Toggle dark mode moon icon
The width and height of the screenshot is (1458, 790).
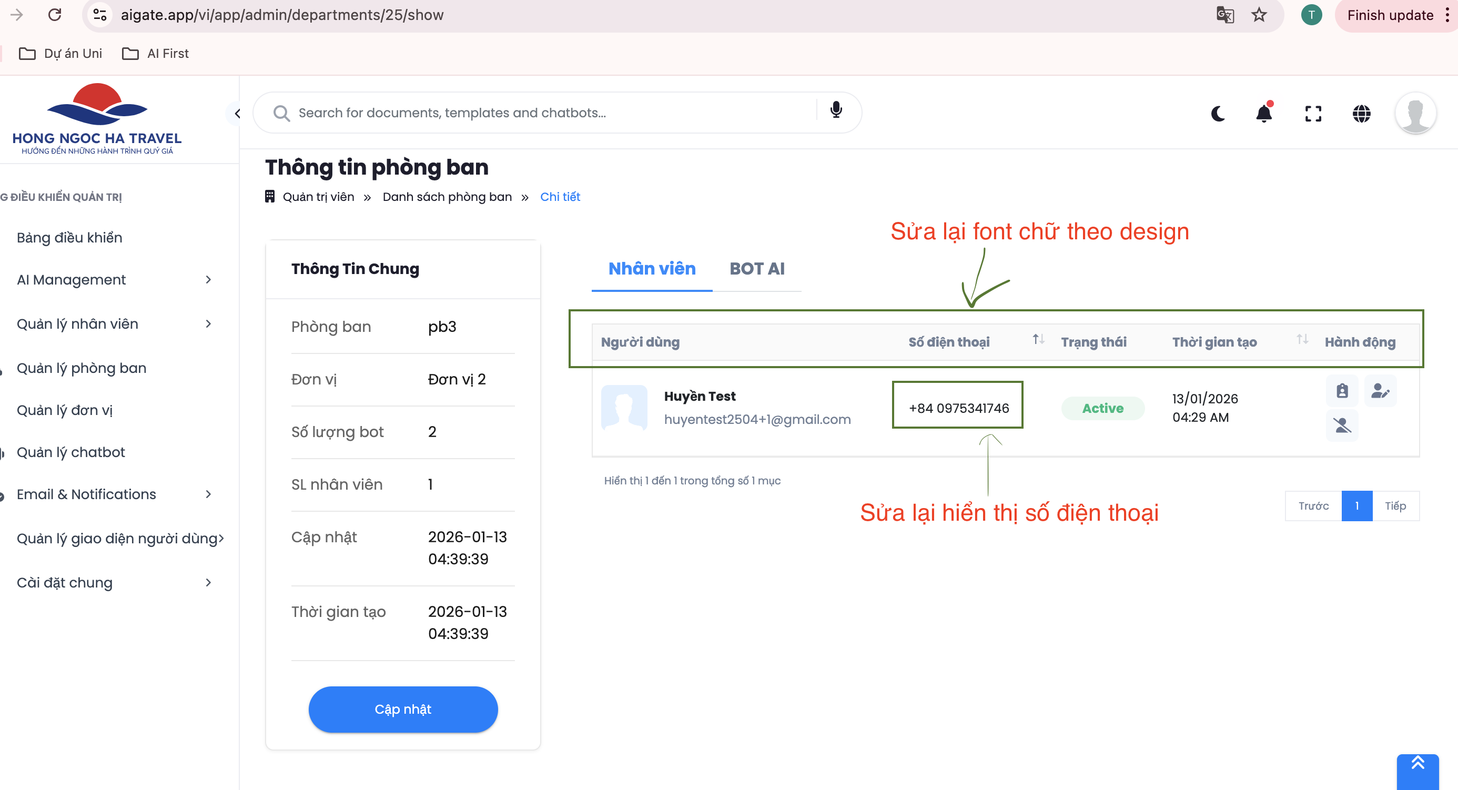(x=1218, y=113)
